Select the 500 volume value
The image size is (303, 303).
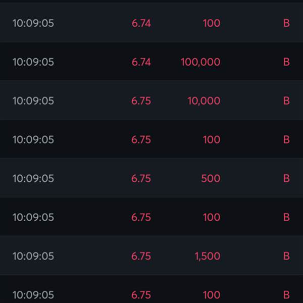click(x=211, y=178)
